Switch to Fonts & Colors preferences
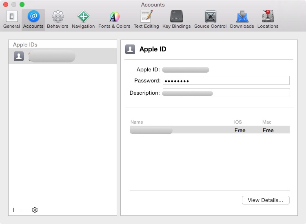306x224 pixels. coord(114,20)
